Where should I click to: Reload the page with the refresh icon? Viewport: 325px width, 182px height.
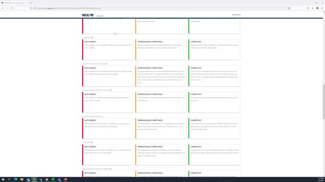(x=12, y=8)
